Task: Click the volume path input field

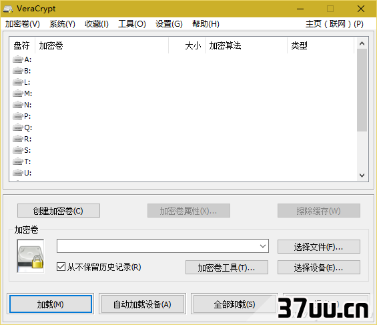Action: click(157, 246)
